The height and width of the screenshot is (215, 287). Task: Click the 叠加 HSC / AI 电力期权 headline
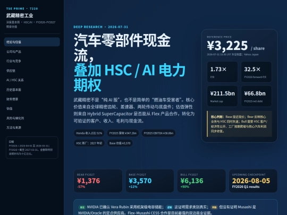(x=130, y=78)
